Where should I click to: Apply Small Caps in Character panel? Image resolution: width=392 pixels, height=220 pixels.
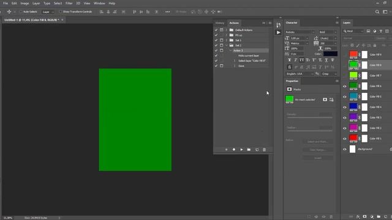coord(307,60)
